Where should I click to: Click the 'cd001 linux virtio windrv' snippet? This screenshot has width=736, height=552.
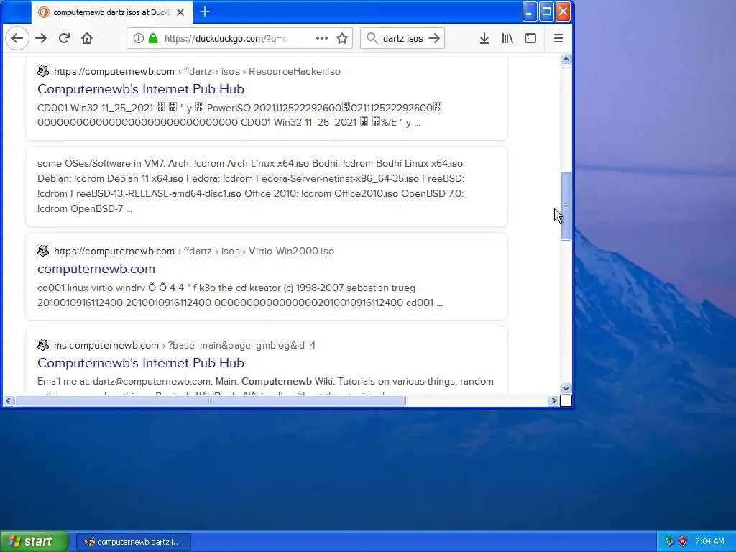click(240, 295)
